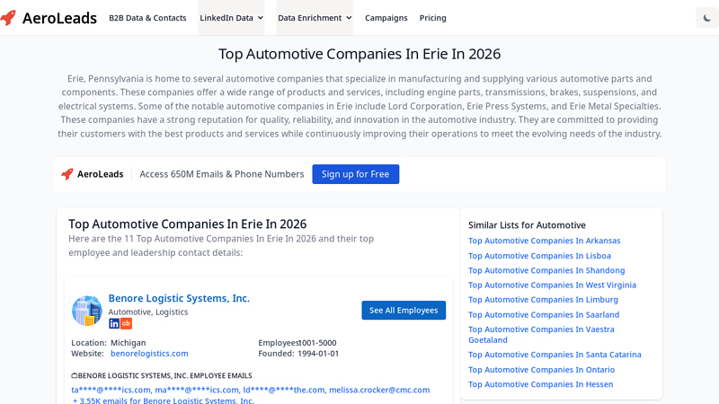Click the AeroLeads rocket logo in header
The width and height of the screenshot is (719, 404).
(8, 18)
